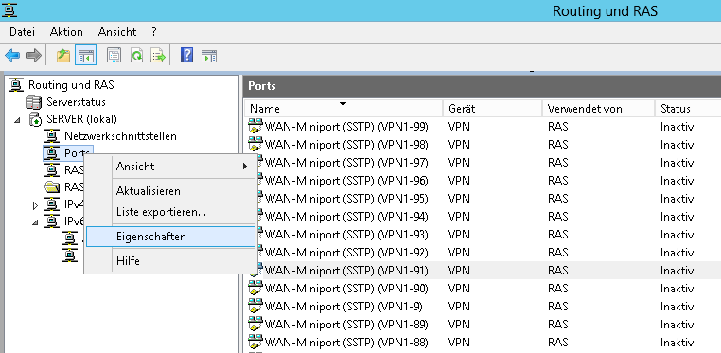Screen dimensions: 721x353
Task: Choose Eigenschaften from the context menu
Action: 170,237
